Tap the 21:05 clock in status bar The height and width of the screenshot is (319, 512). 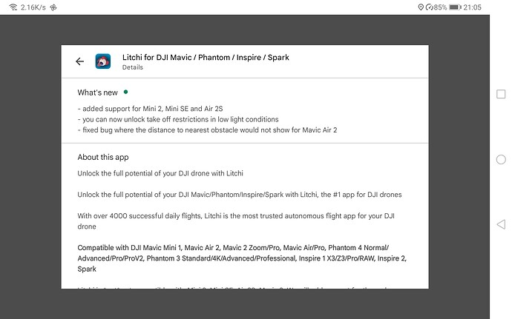[x=472, y=7]
